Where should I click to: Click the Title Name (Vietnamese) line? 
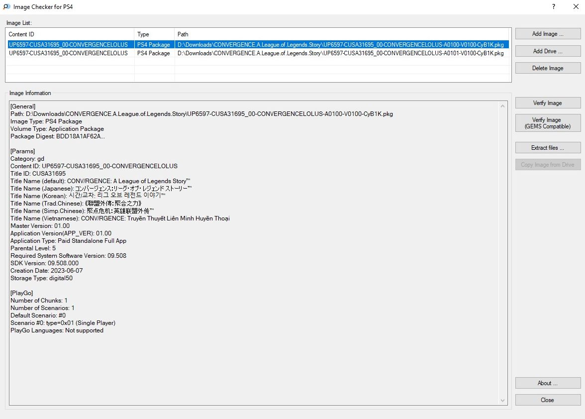coord(120,218)
